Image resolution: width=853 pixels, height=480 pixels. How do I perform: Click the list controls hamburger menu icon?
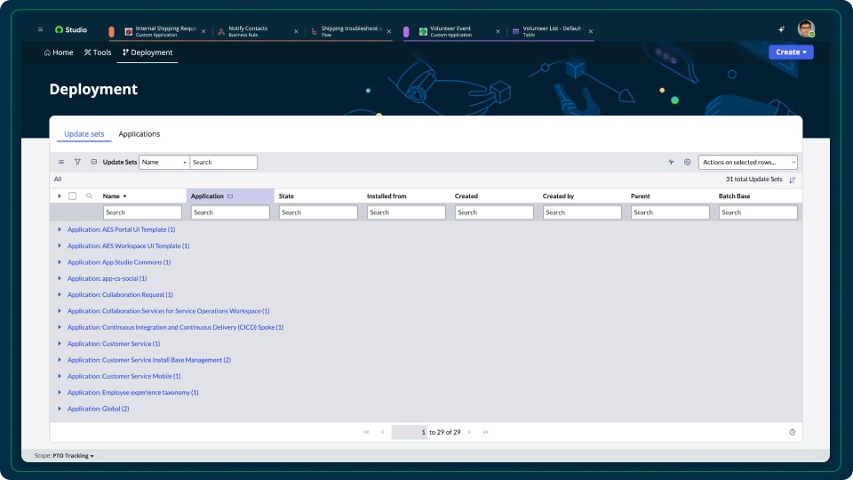point(61,163)
